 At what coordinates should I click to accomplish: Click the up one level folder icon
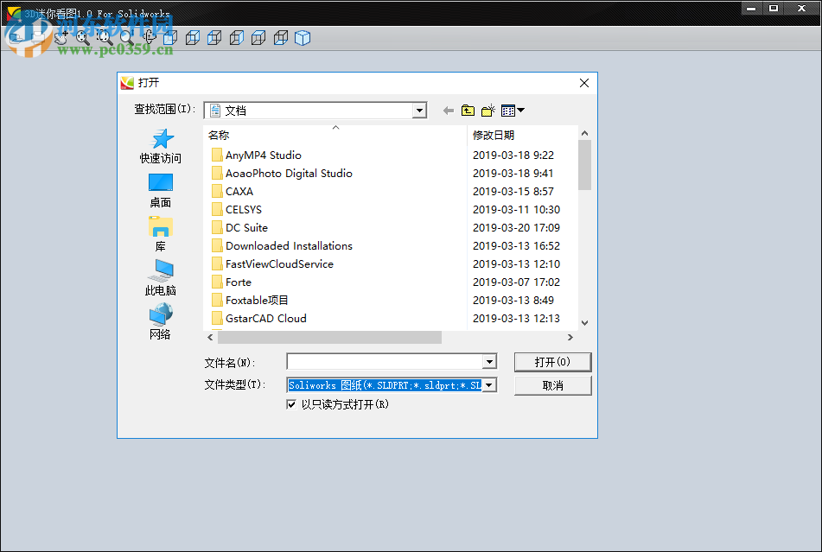coord(467,111)
